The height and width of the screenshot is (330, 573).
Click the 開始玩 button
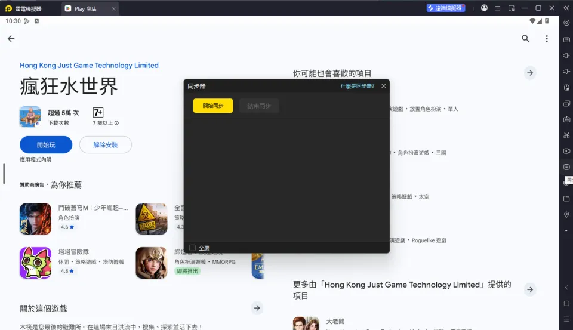pos(46,145)
